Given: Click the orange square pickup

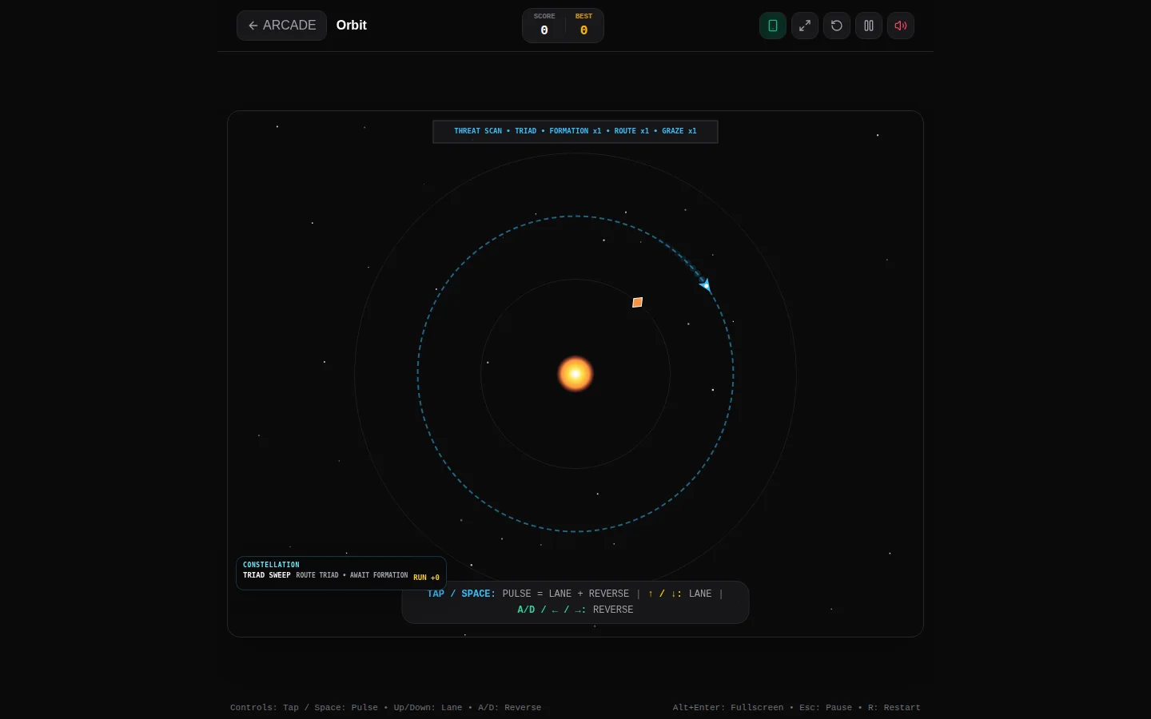Looking at the screenshot, I should 637,302.
